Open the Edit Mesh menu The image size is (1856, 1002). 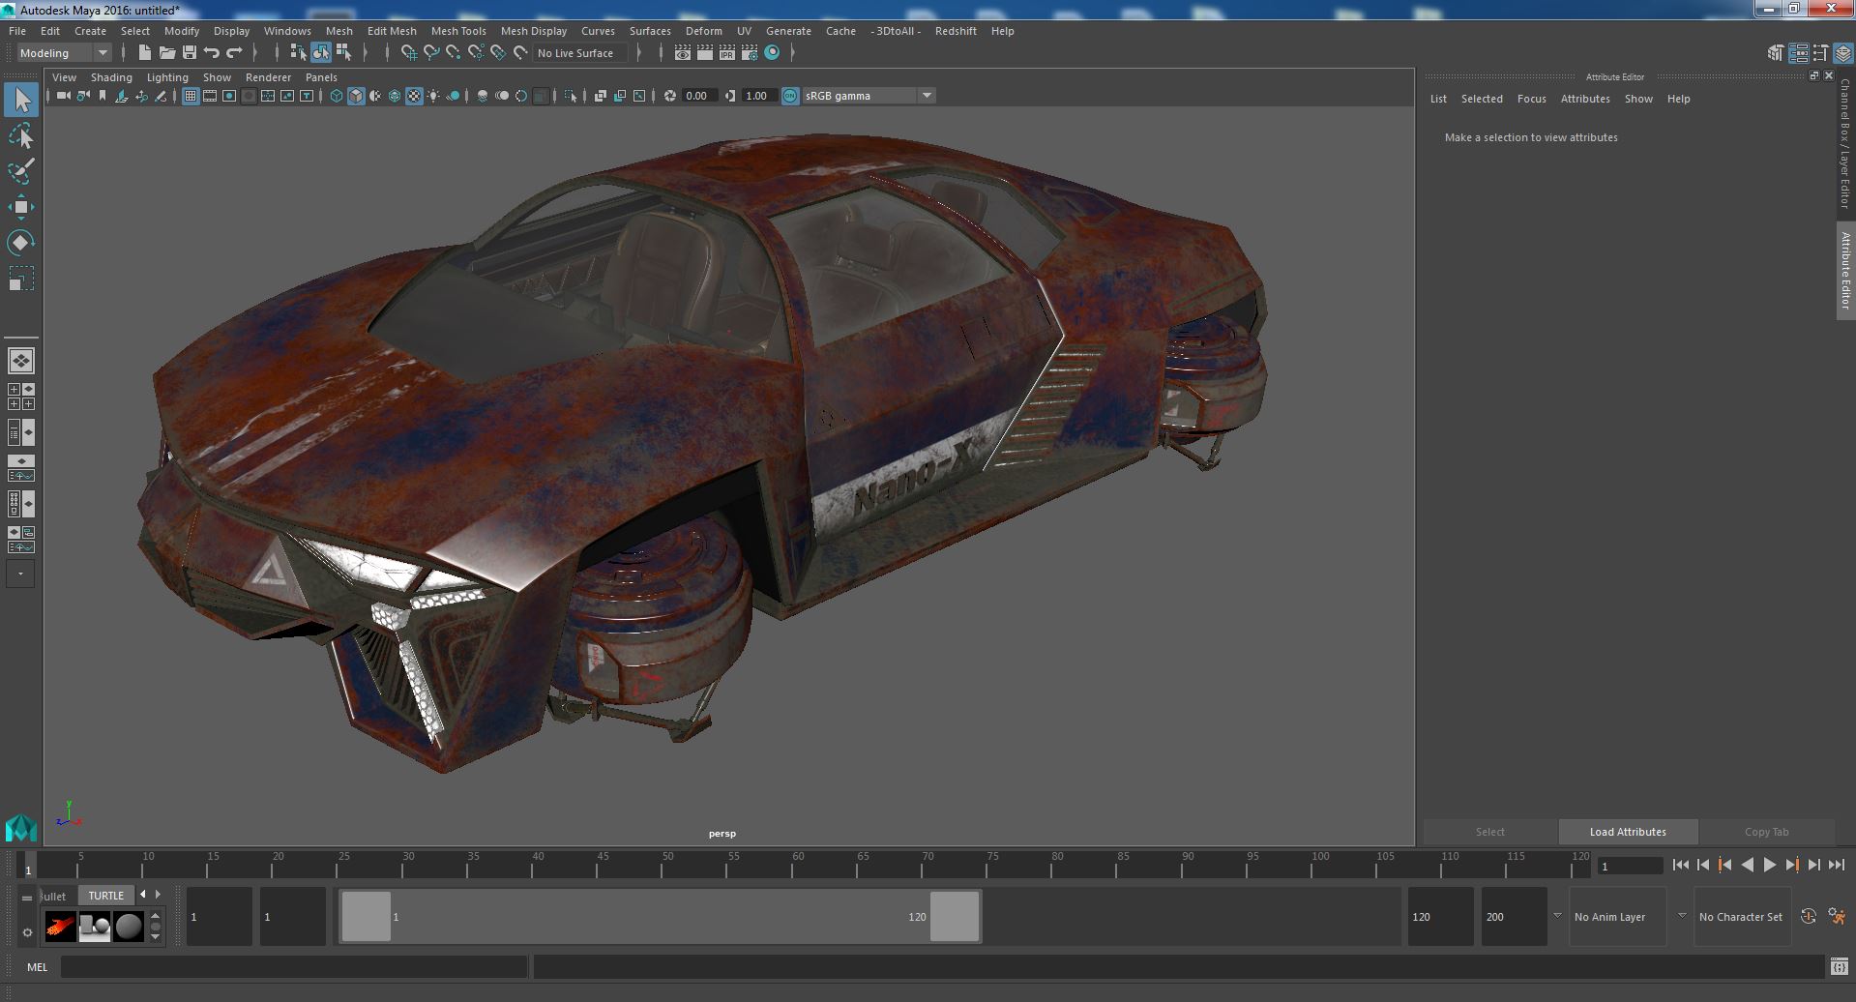tap(392, 31)
